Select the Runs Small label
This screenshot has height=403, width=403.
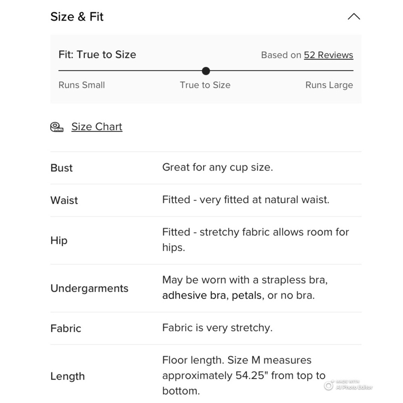click(x=82, y=85)
